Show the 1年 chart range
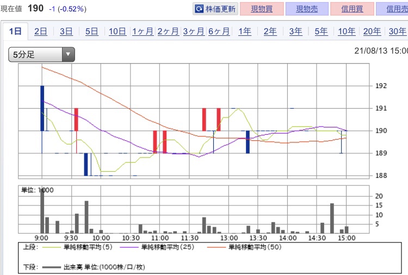The width and height of the screenshot is (408, 275). [x=245, y=32]
